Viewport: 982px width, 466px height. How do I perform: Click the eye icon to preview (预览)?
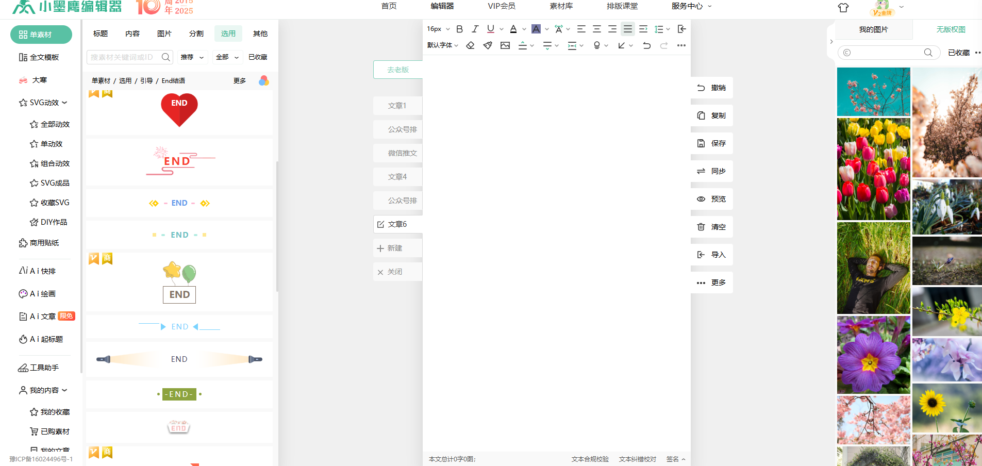point(701,199)
